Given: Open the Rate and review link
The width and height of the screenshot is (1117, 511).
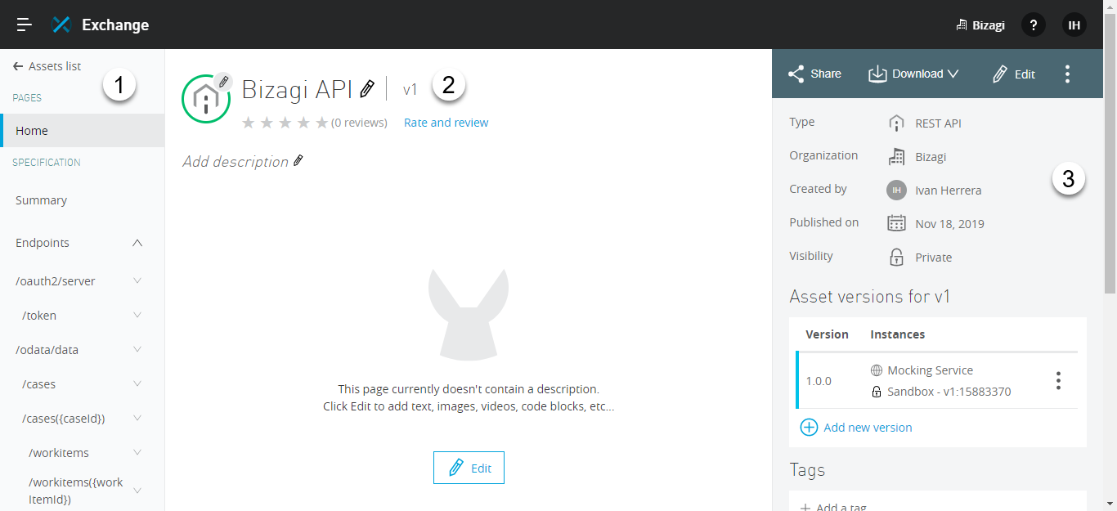Looking at the screenshot, I should [446, 123].
